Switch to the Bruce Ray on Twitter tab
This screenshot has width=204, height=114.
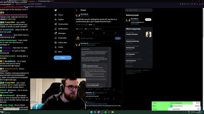pos(45,1)
